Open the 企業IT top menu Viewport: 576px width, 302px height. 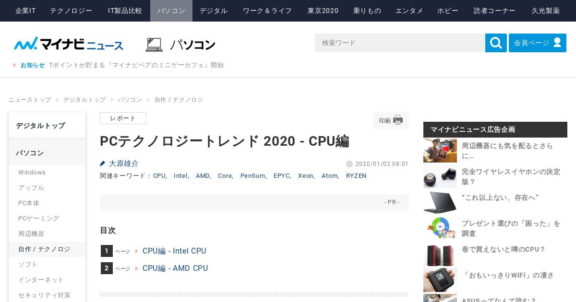tap(25, 11)
